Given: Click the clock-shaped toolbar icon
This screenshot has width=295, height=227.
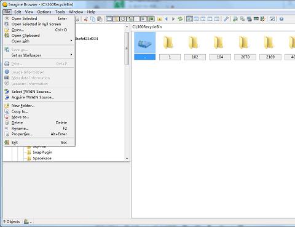Looking at the screenshot, I should [x=123, y=19].
